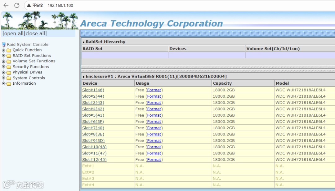Image resolution: width=335 pixels, height=191 pixels.
Task: Click the Raid System Console root label
Action: [x=28, y=44]
